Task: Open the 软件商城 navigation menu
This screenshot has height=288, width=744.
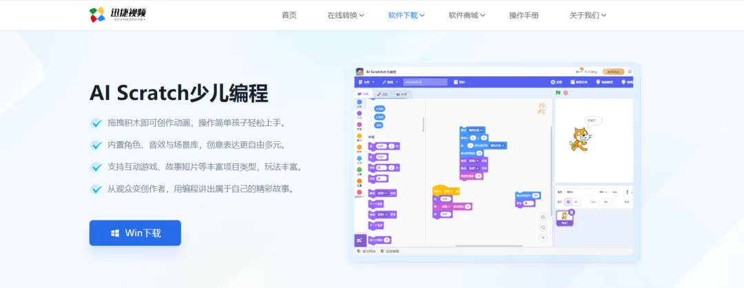Action: (464, 15)
